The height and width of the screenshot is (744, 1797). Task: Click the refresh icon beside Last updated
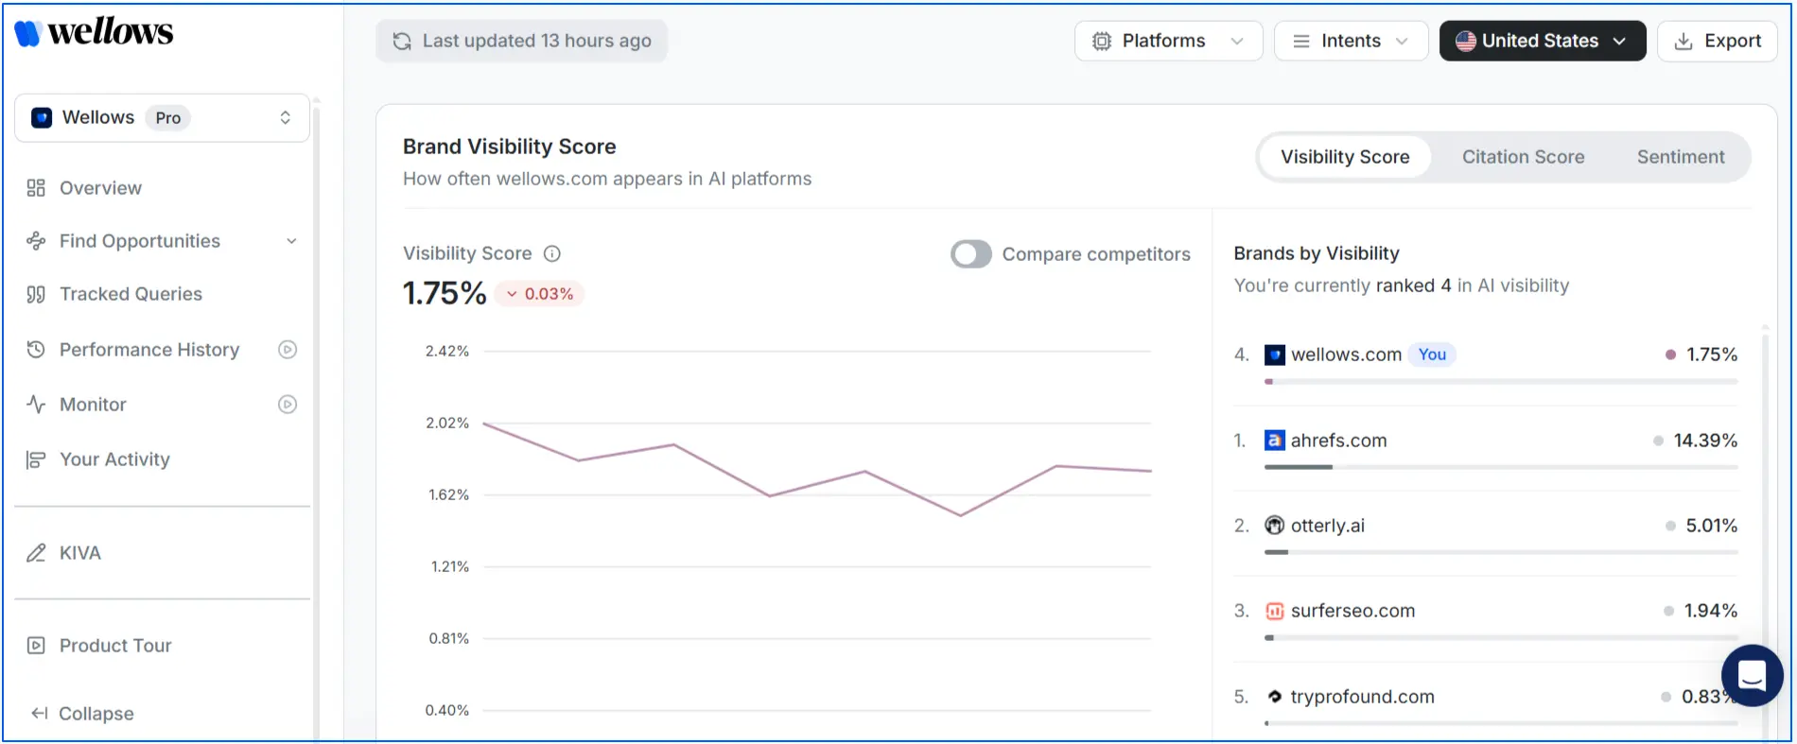coord(402,41)
